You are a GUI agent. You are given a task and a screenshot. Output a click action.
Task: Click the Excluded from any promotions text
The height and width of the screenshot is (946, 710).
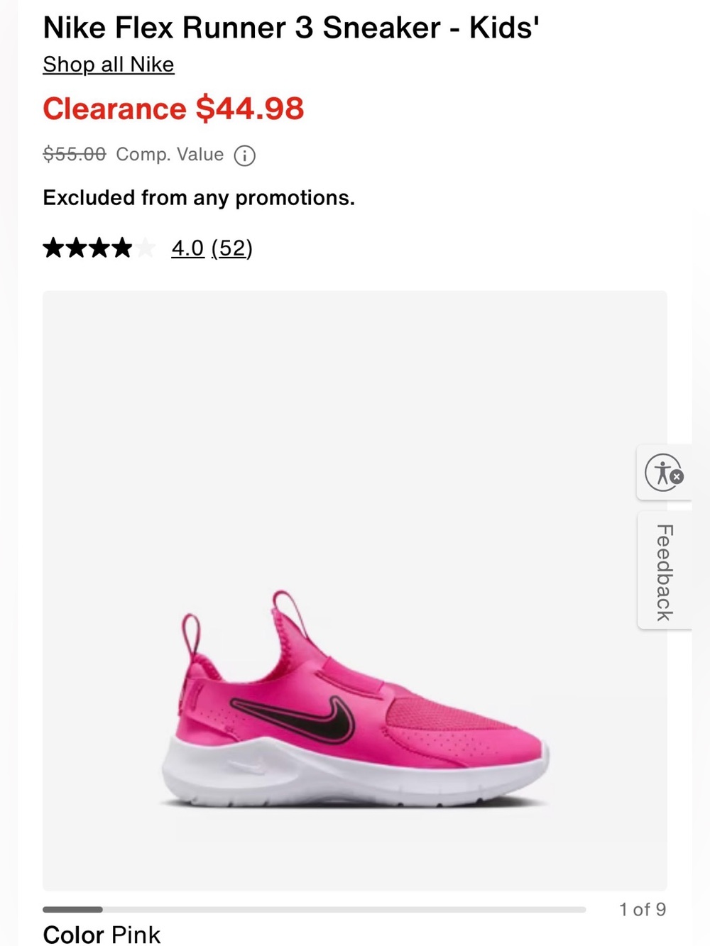[x=199, y=197]
